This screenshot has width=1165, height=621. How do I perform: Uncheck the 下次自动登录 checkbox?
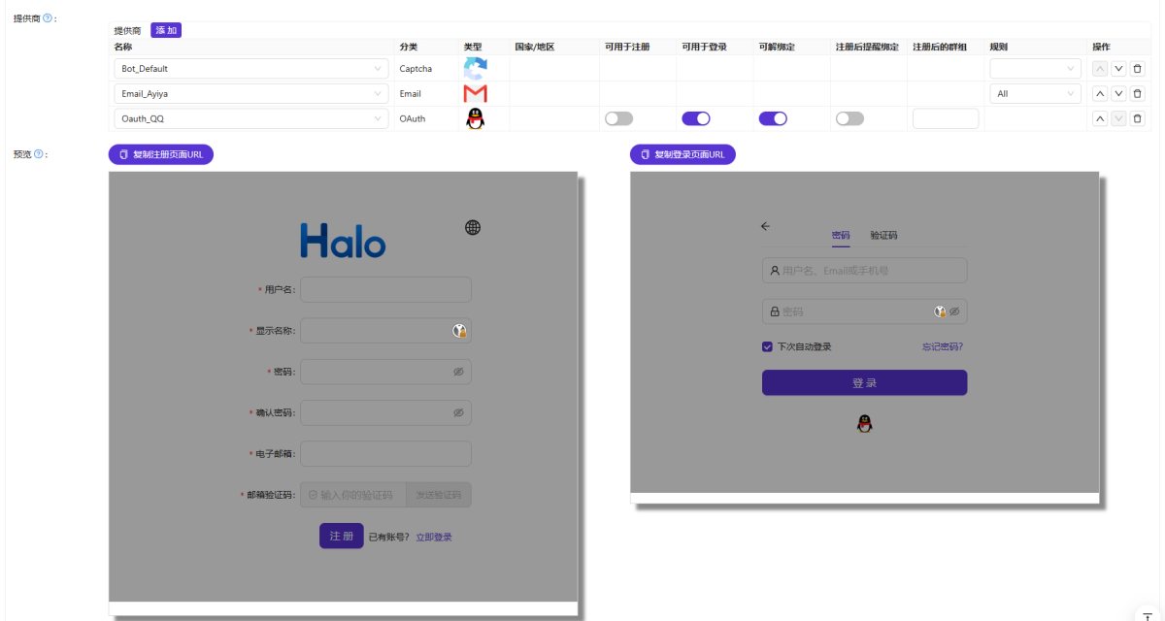(768, 346)
